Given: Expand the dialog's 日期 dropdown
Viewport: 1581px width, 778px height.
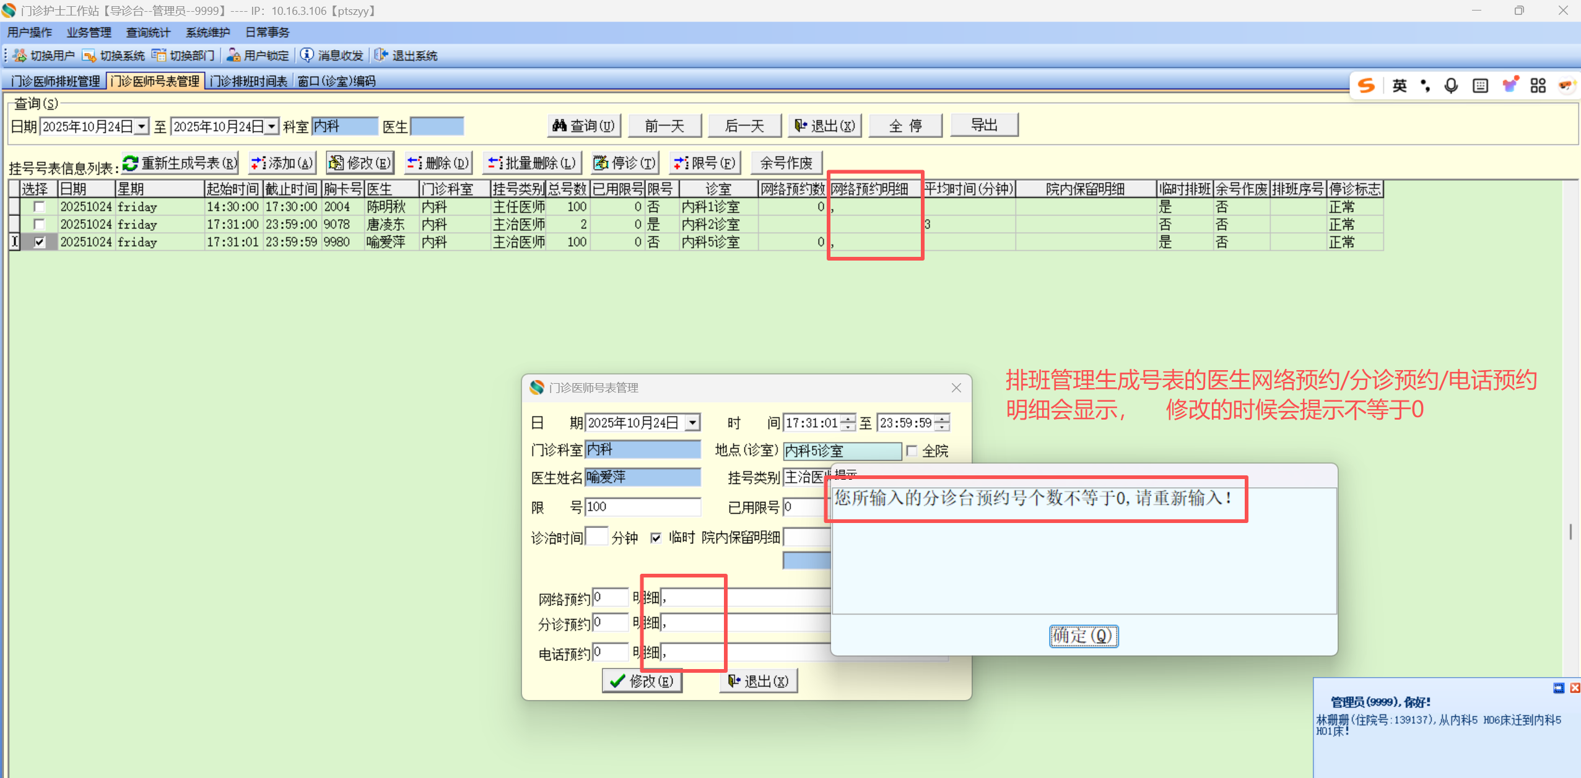Looking at the screenshot, I should coord(693,423).
